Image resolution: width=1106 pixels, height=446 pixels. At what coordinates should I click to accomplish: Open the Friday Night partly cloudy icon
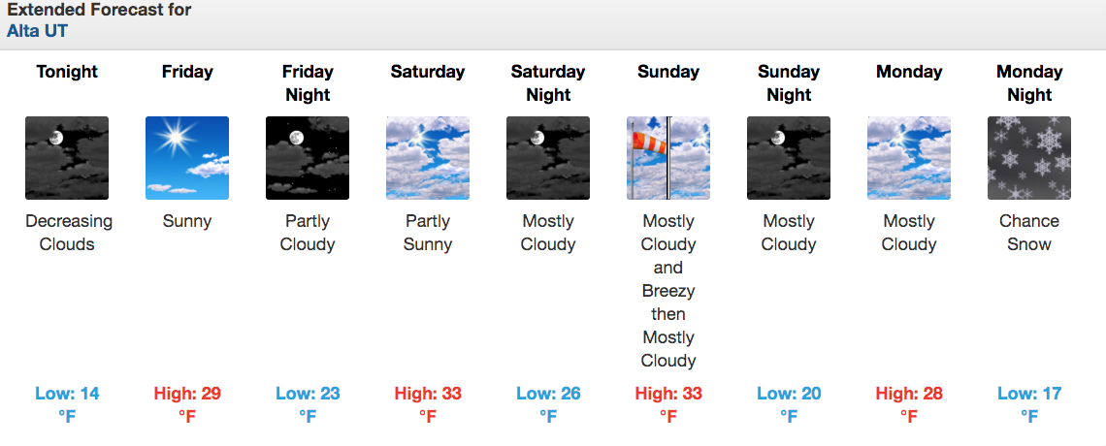tap(308, 158)
